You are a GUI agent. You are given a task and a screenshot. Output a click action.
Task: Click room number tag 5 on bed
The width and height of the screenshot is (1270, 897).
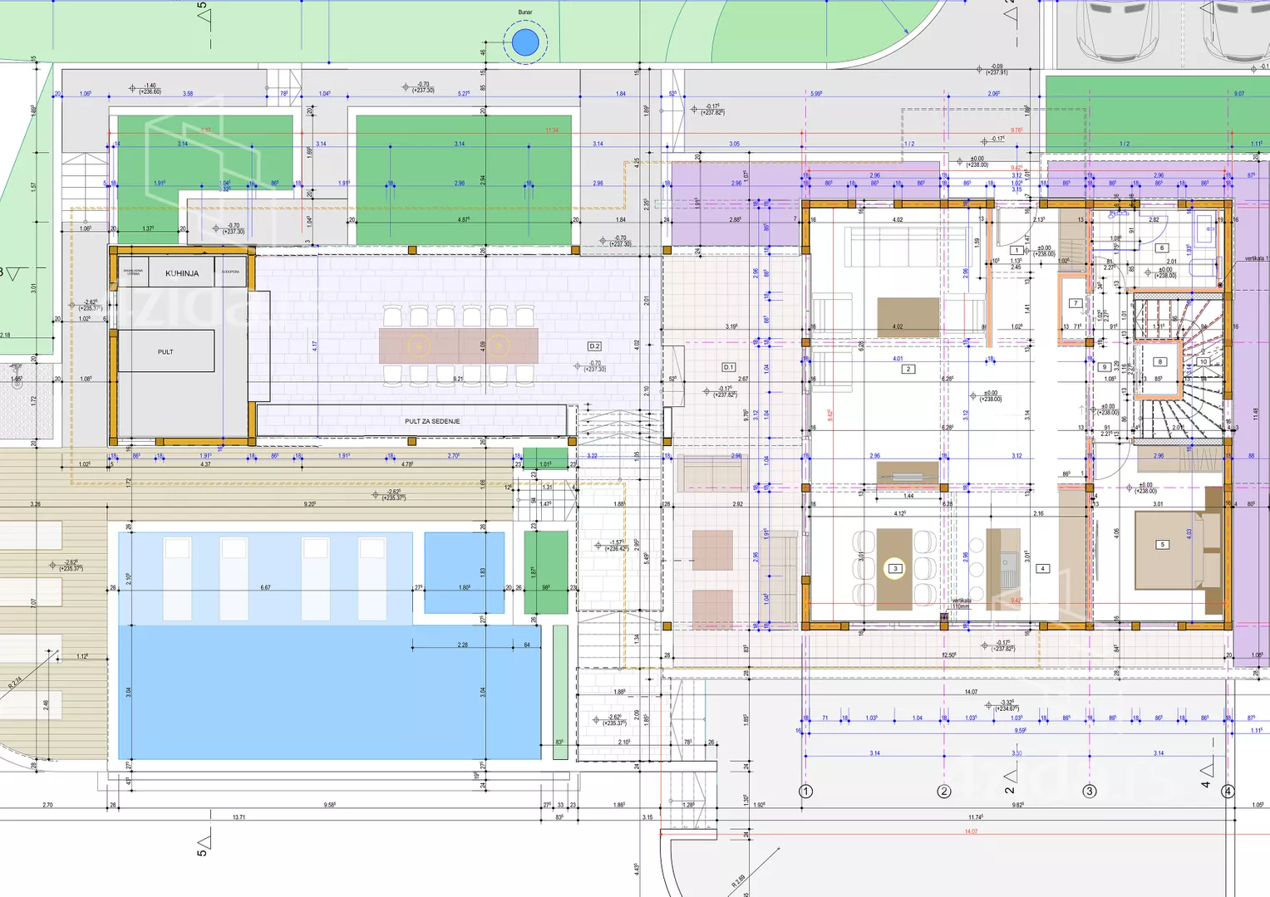click(x=1163, y=545)
